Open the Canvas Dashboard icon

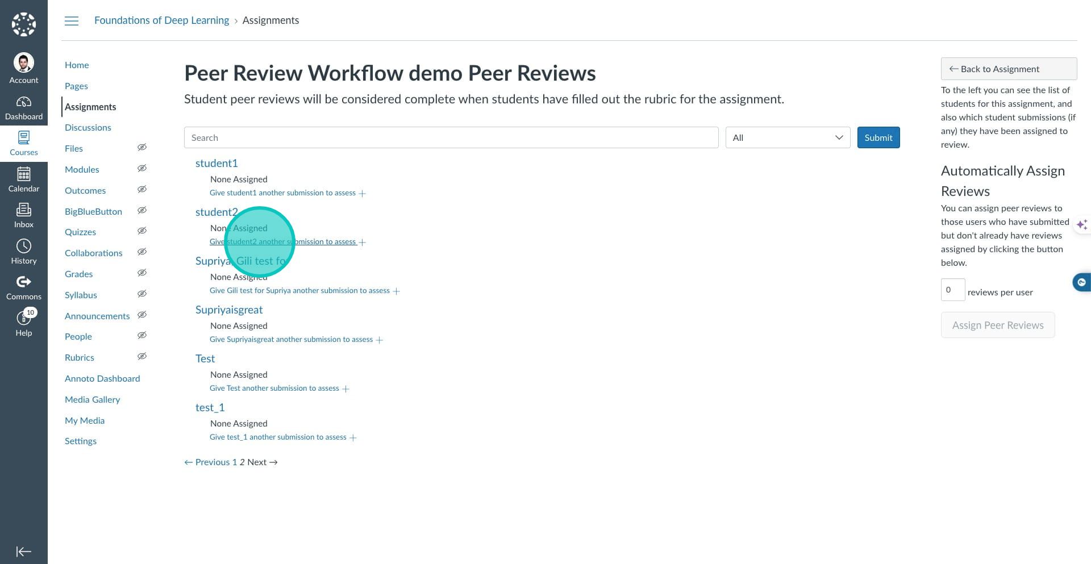click(23, 102)
